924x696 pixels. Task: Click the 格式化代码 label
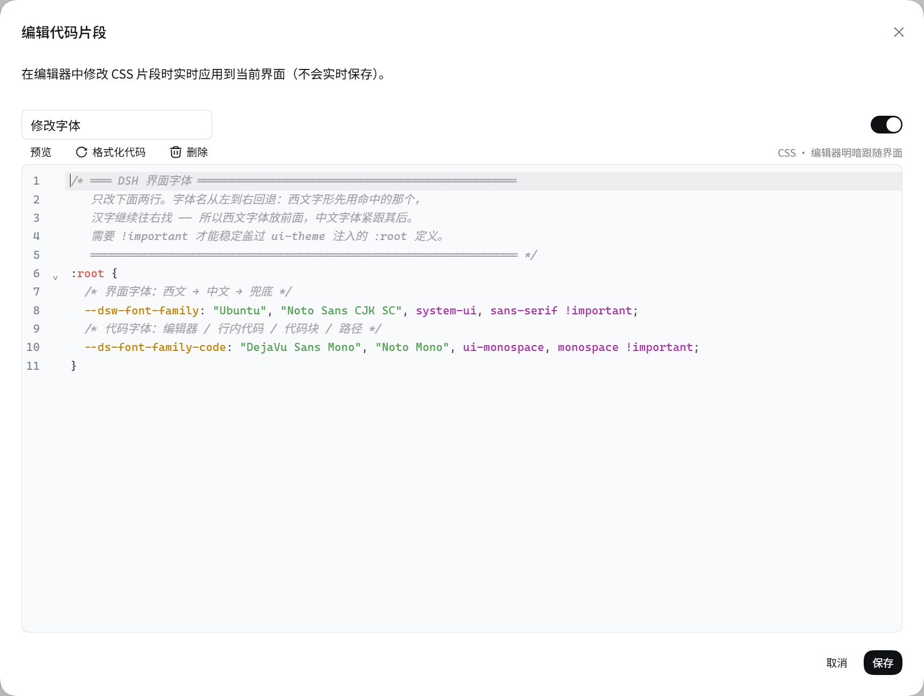click(x=119, y=152)
